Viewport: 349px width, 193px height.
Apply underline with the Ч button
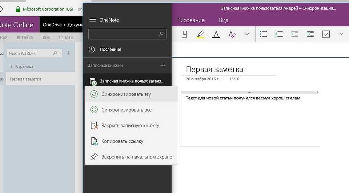click(x=185, y=34)
